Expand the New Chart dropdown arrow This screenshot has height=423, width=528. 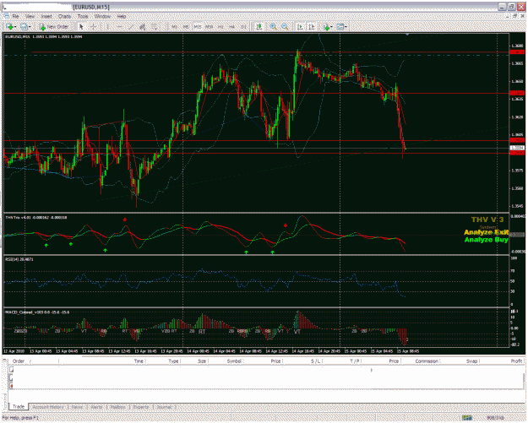tap(15, 26)
